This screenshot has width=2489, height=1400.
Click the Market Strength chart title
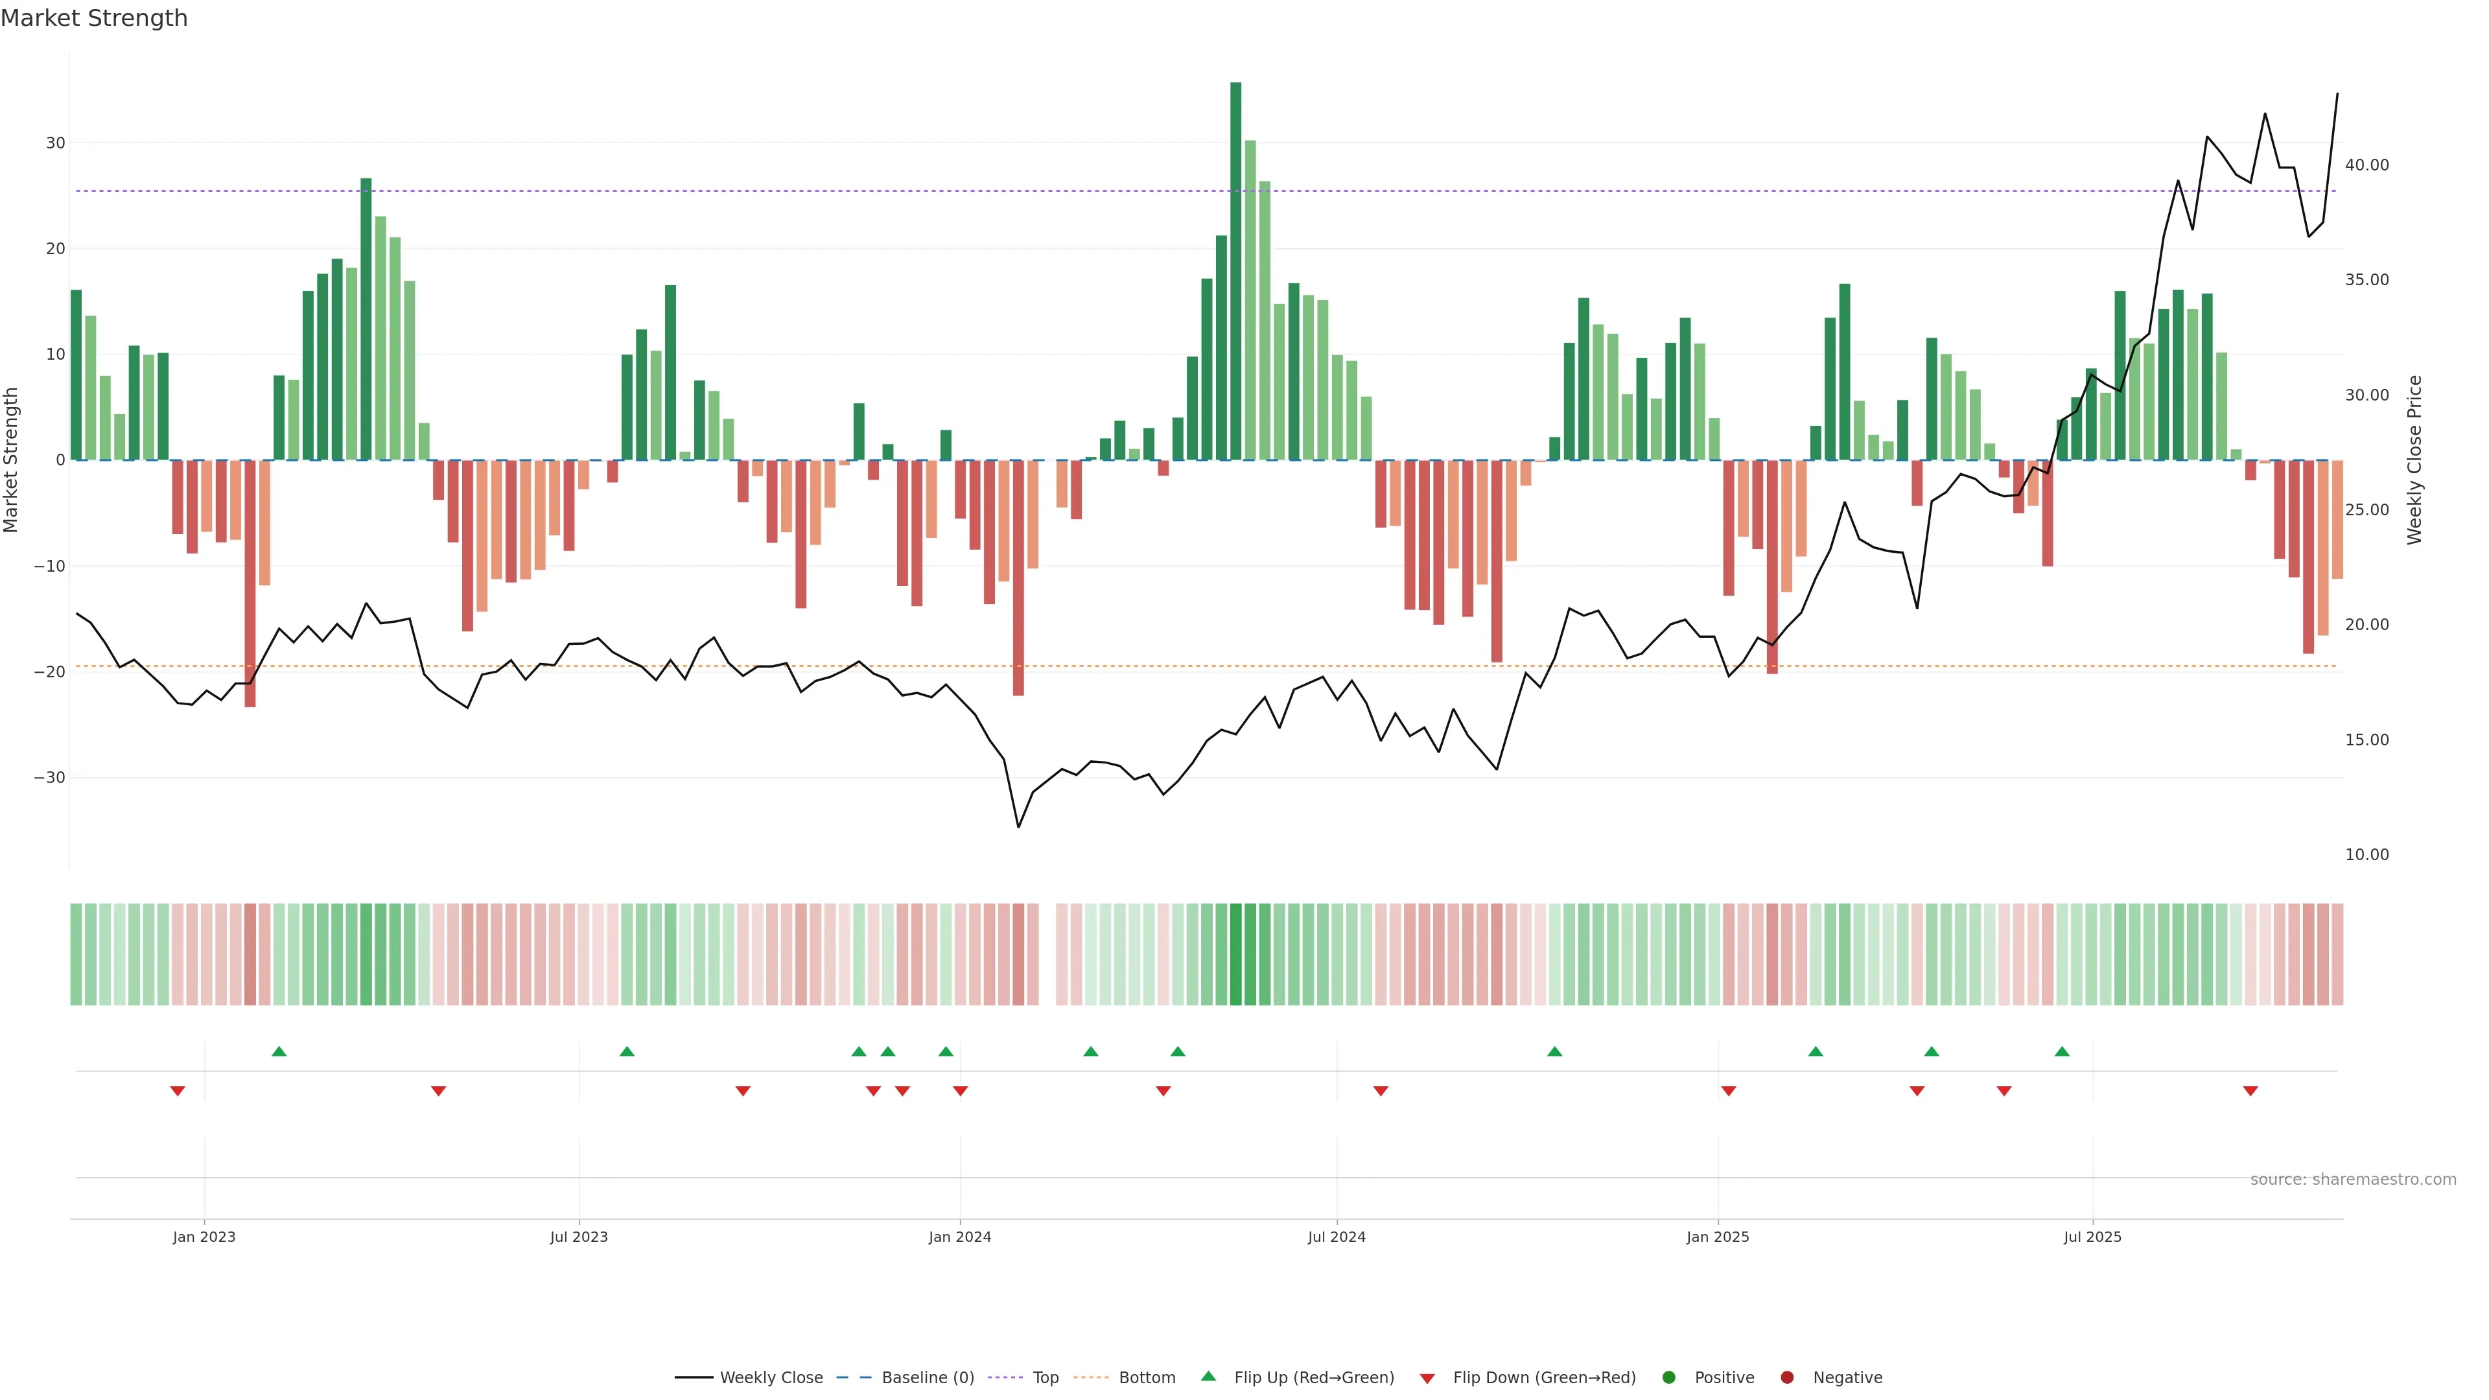[94, 18]
